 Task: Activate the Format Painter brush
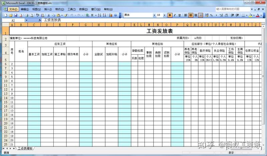pos(66,15)
